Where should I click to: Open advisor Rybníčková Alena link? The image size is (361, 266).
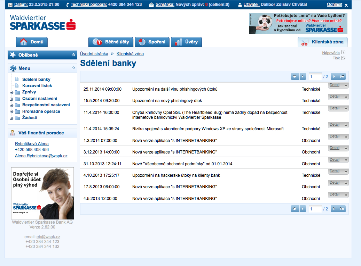(32, 143)
